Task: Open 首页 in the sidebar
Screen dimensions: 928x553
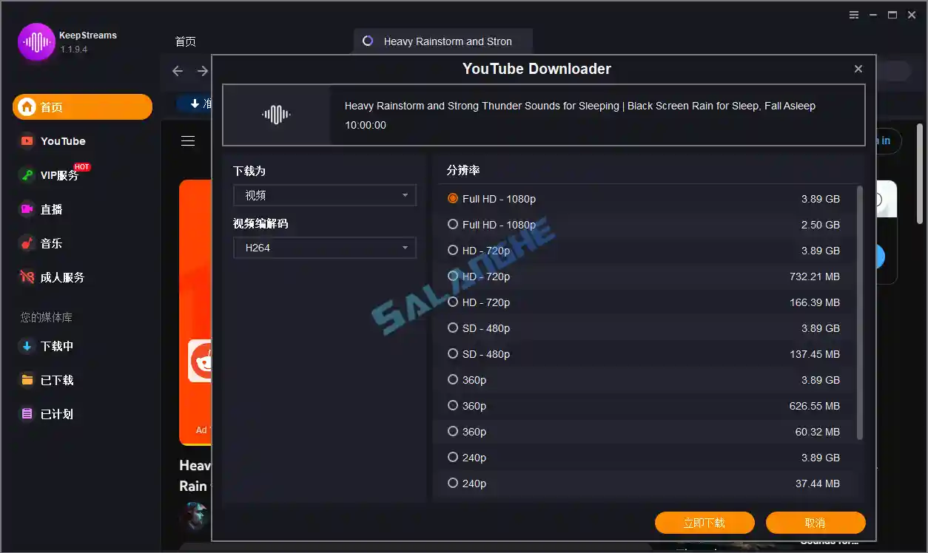Action: click(82, 106)
